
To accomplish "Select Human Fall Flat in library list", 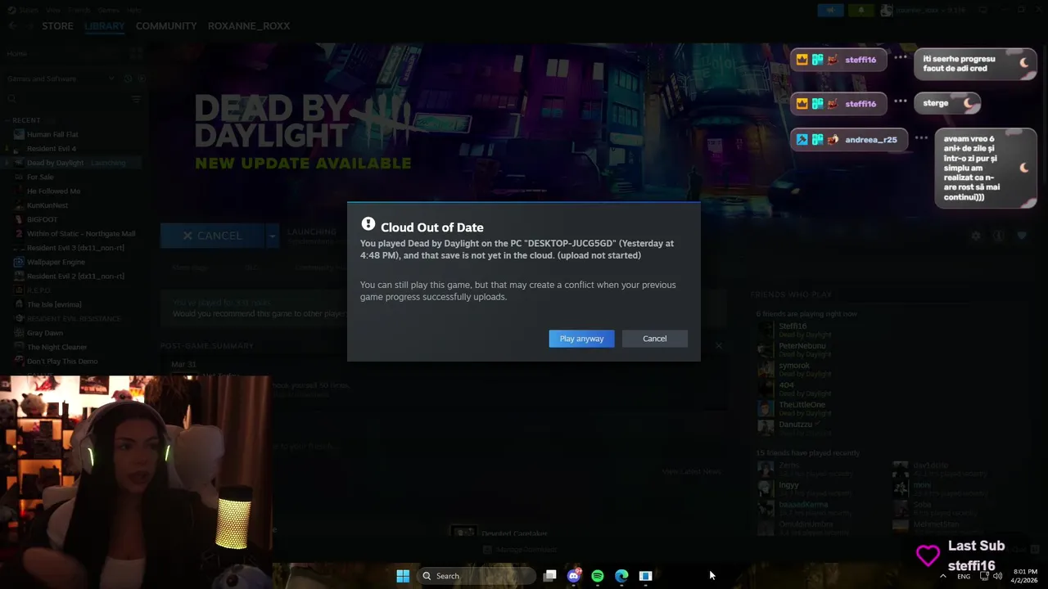I will point(52,134).
